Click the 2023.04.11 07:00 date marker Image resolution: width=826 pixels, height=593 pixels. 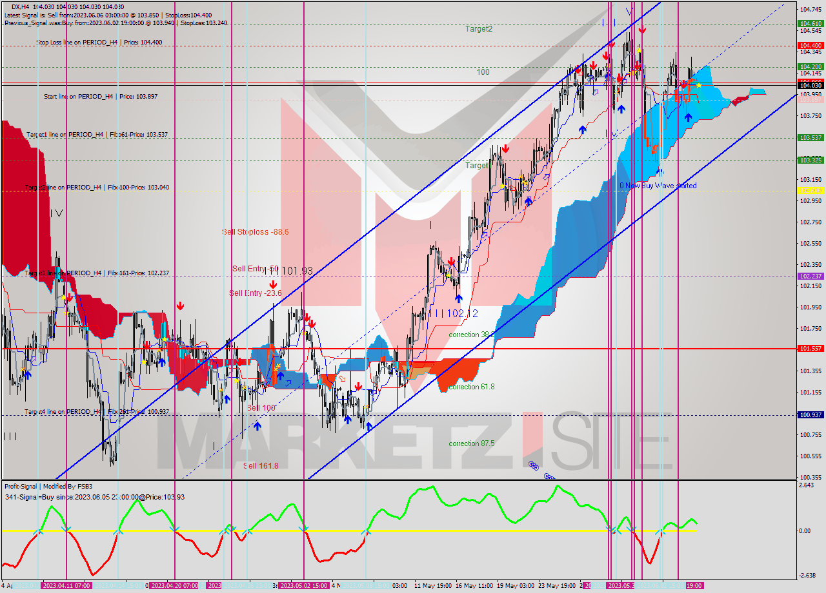pos(66,585)
